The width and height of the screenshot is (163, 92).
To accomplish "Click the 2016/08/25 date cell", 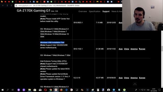I will coord(111,78).
